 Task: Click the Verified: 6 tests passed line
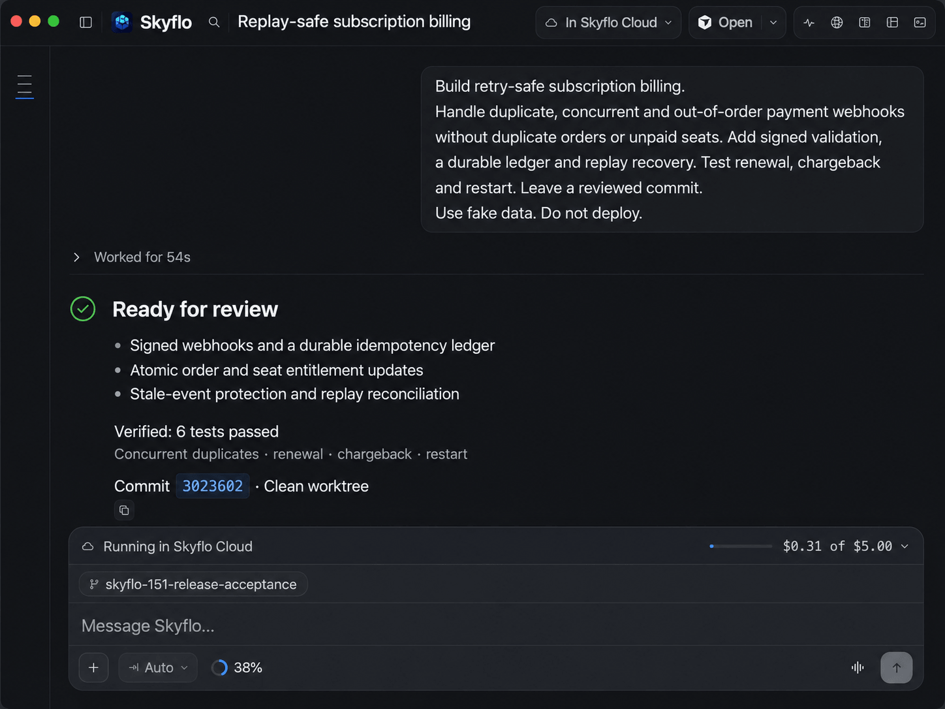coord(196,432)
